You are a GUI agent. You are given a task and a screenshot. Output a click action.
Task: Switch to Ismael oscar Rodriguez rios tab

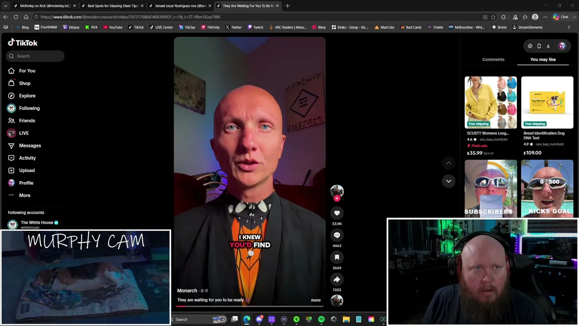click(x=180, y=6)
